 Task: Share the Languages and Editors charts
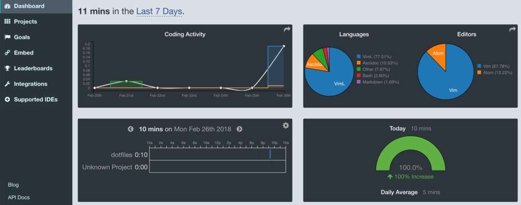click(x=512, y=30)
